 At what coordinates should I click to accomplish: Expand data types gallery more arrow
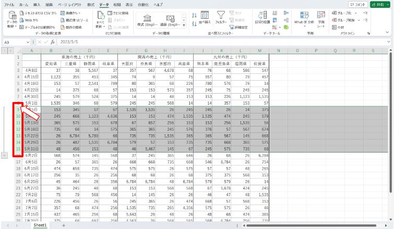[x=184, y=26]
